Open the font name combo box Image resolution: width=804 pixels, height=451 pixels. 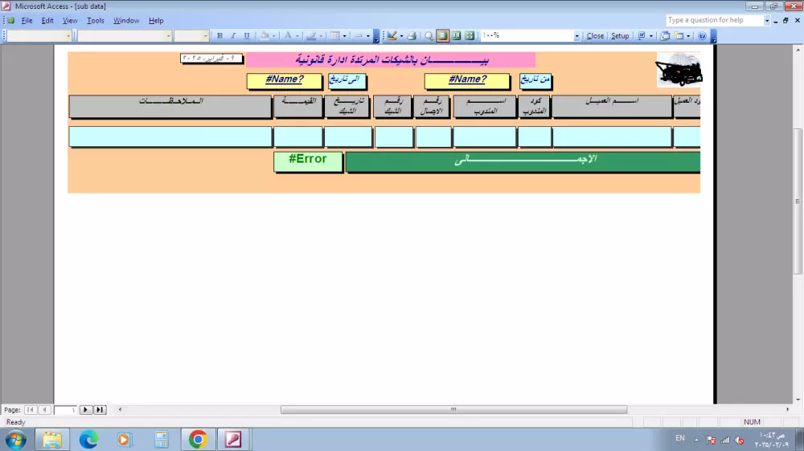pyautogui.click(x=124, y=36)
